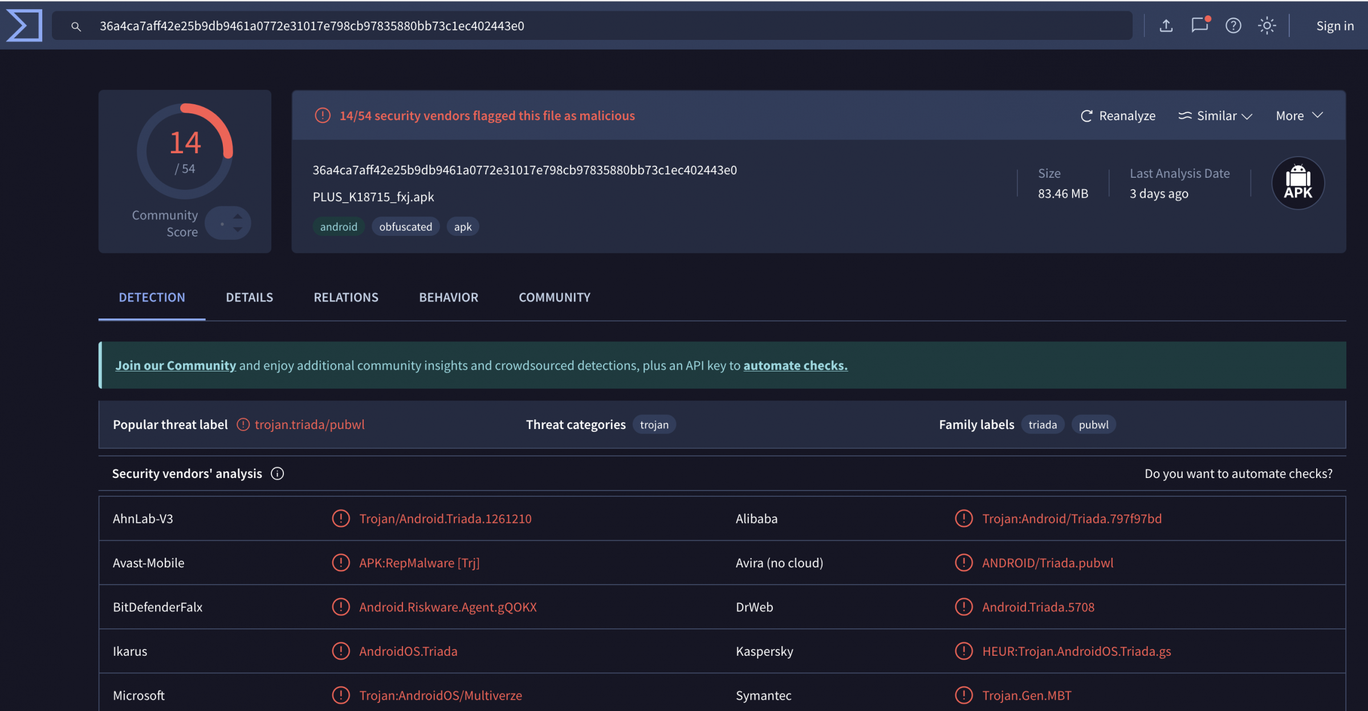Click the BitDefenderFalx detection alert icon
1368x711 pixels.
pos(341,607)
